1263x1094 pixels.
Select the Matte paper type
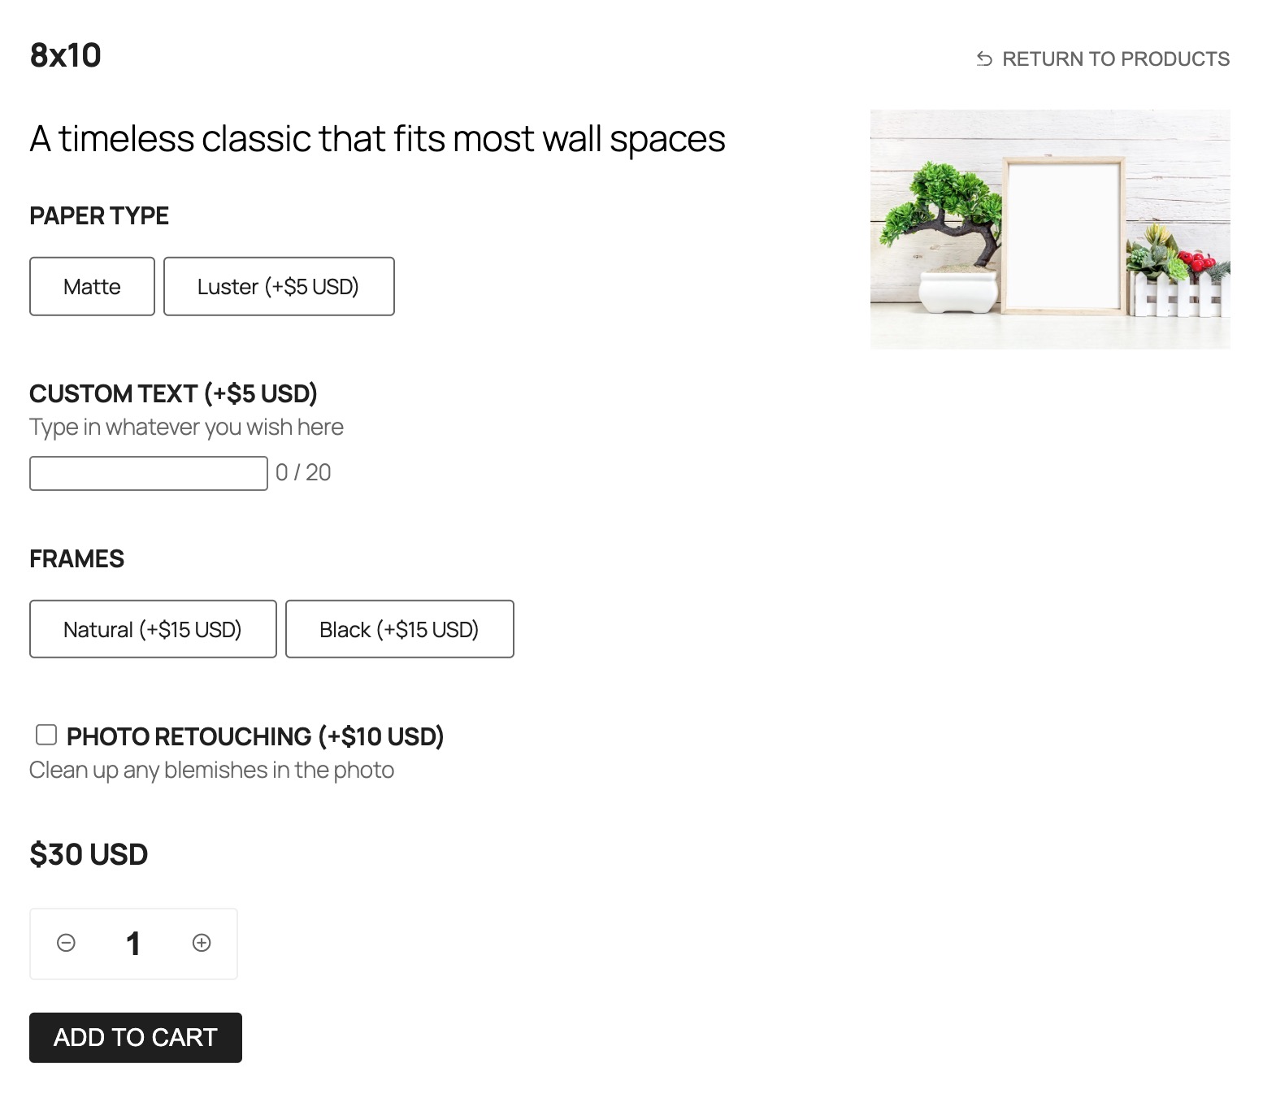[x=92, y=286]
